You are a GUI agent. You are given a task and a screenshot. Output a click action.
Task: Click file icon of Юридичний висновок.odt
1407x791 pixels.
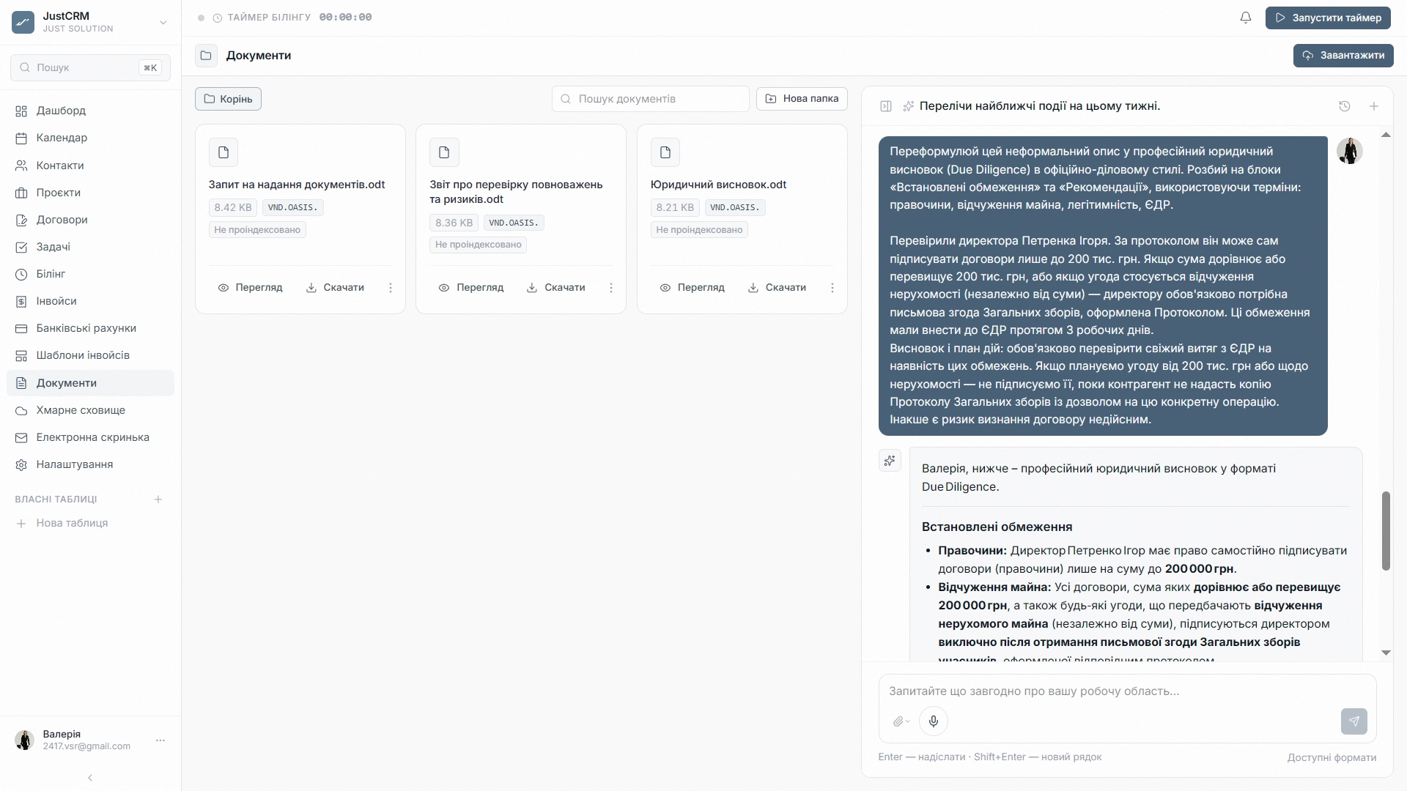tap(665, 152)
